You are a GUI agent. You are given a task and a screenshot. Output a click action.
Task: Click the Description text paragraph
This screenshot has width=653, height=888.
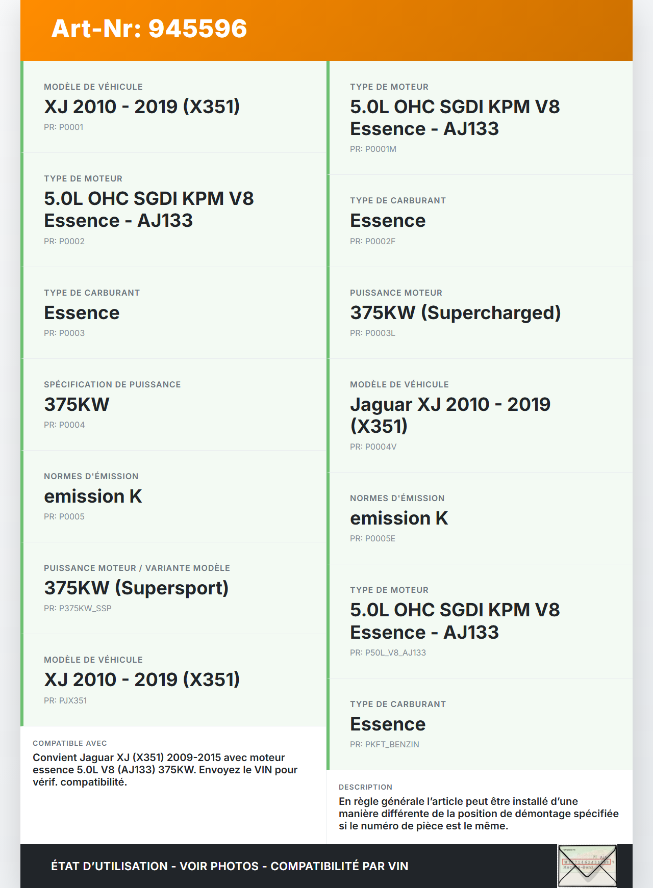point(479,813)
